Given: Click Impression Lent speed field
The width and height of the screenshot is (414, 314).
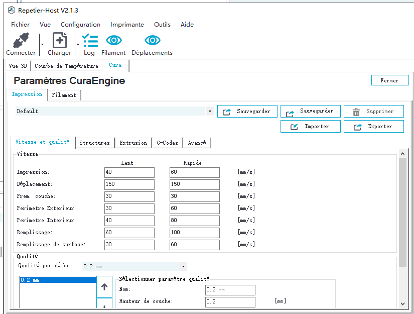Looking at the screenshot, I should click(x=129, y=172).
